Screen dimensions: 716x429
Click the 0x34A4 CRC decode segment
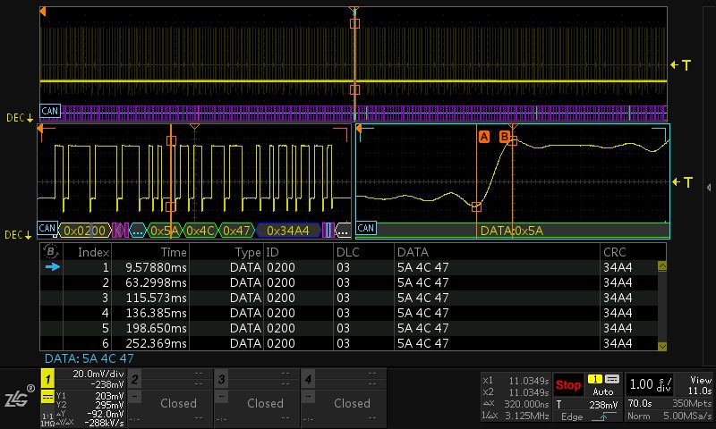point(288,231)
